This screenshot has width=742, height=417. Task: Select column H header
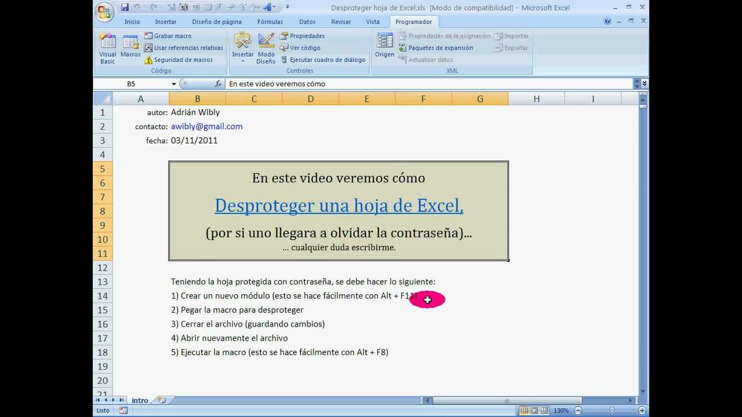[536, 99]
